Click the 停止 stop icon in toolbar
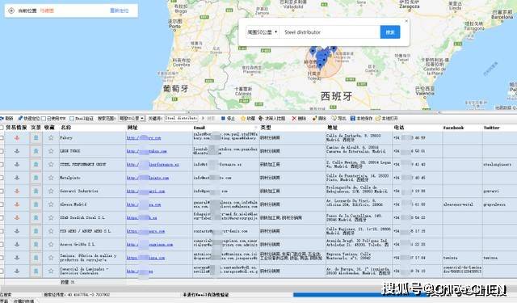The height and width of the screenshot is (303, 517). 223,118
